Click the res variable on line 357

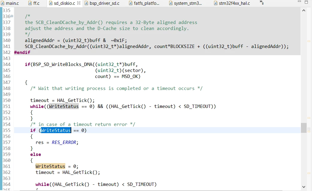40,142
